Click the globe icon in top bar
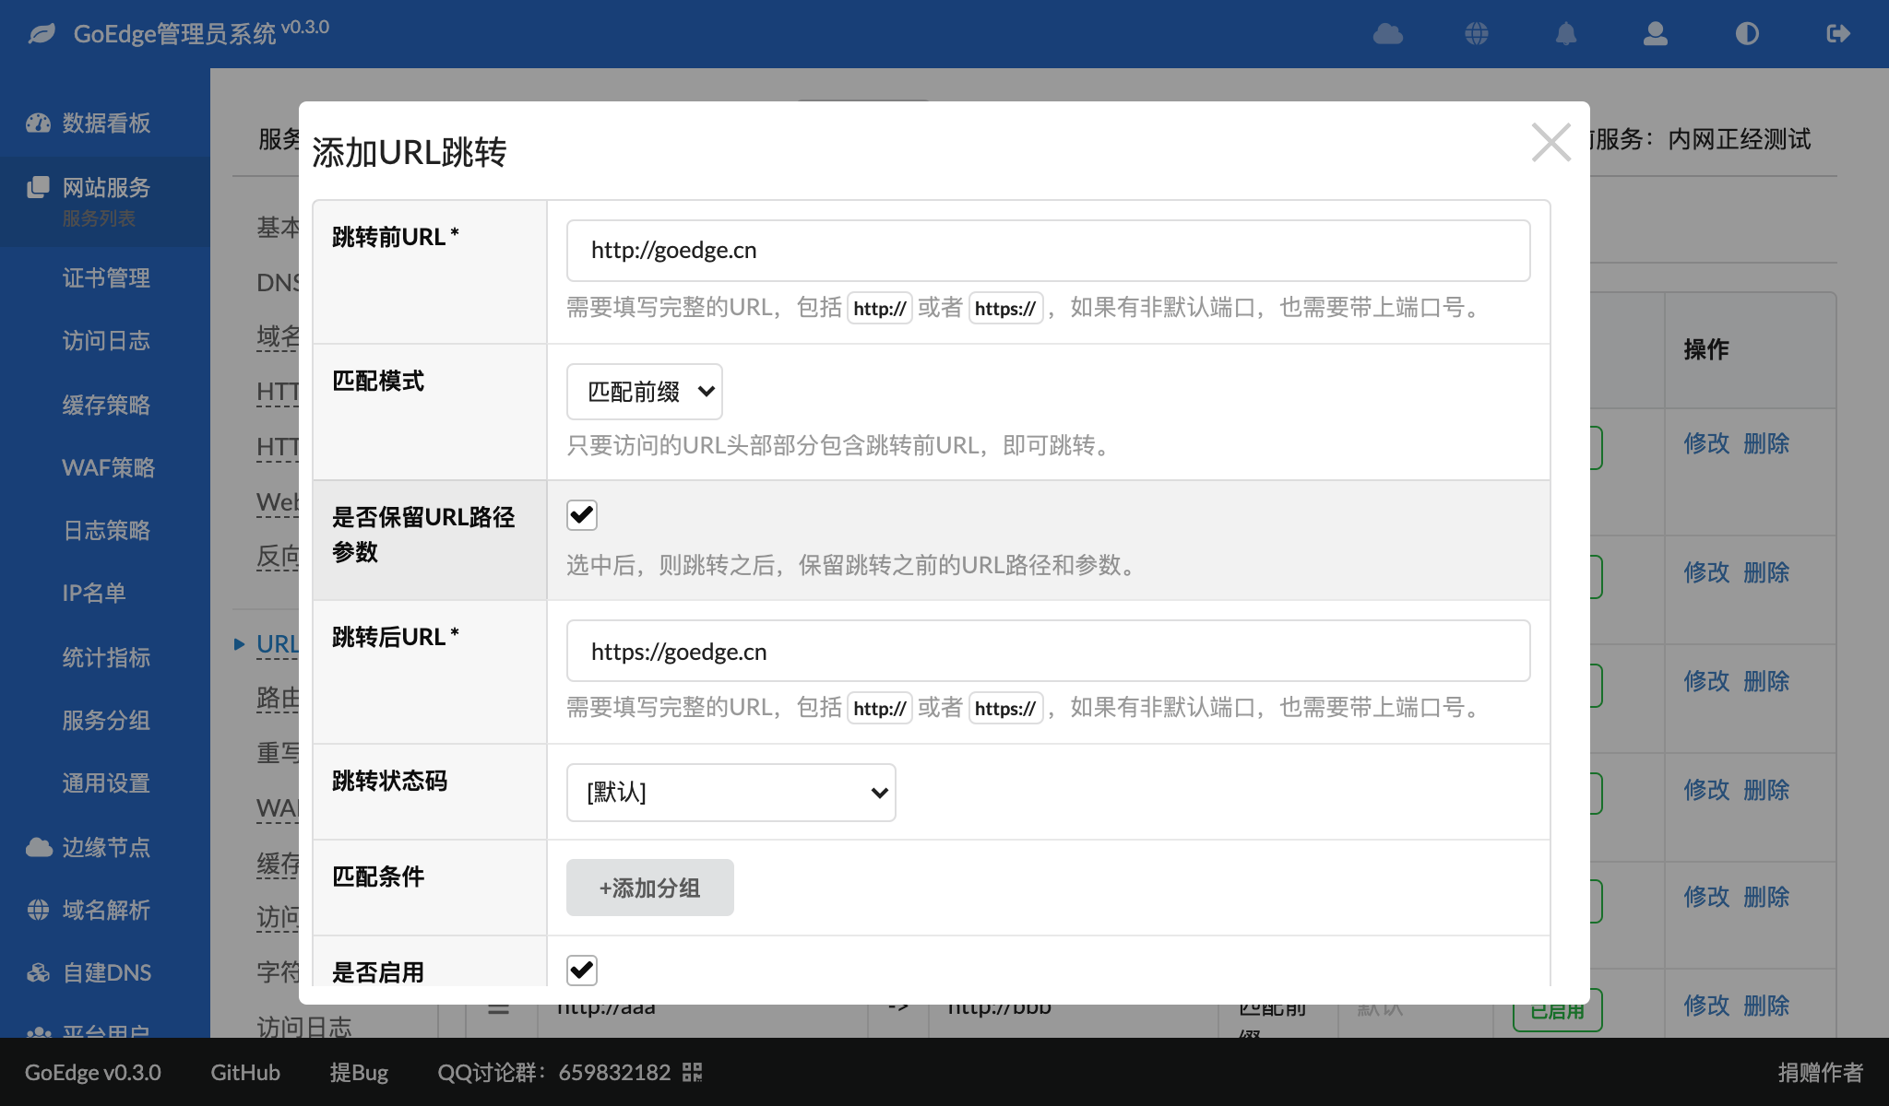Image resolution: width=1889 pixels, height=1106 pixels. pos(1477,34)
